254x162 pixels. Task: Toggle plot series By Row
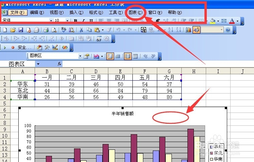point(128,56)
